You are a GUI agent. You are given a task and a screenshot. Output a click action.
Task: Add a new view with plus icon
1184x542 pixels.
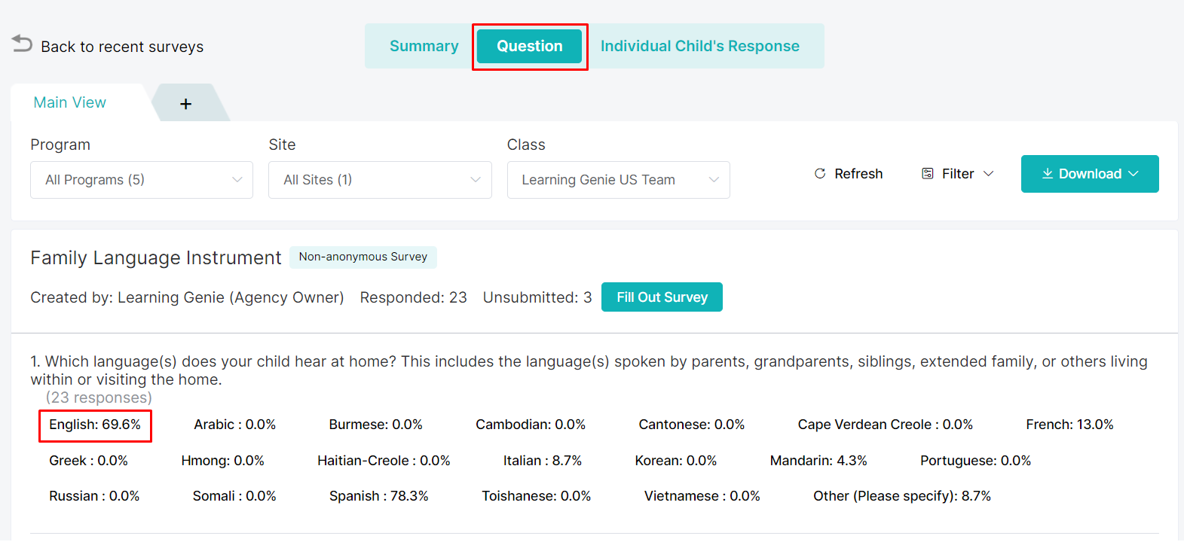186,104
